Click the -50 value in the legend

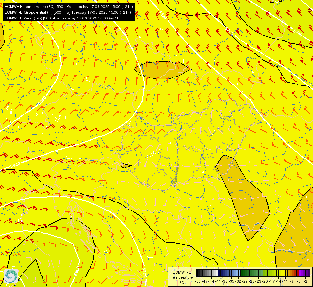click(198, 281)
